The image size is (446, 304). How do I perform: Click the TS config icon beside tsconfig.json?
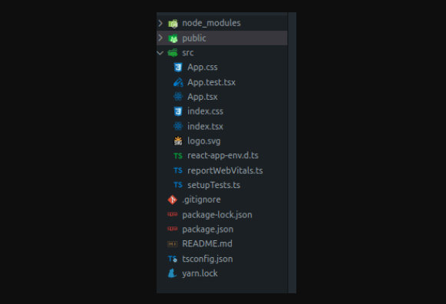click(173, 259)
